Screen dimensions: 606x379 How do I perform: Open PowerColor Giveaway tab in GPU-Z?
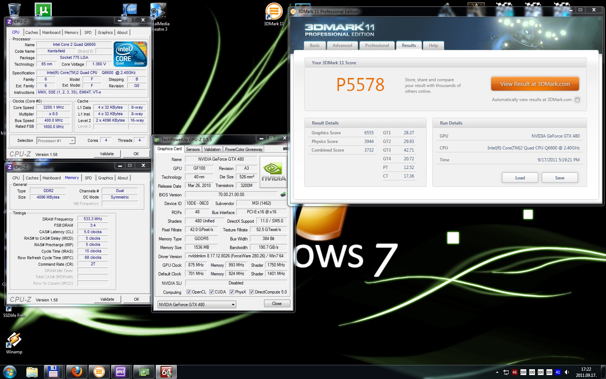(244, 149)
